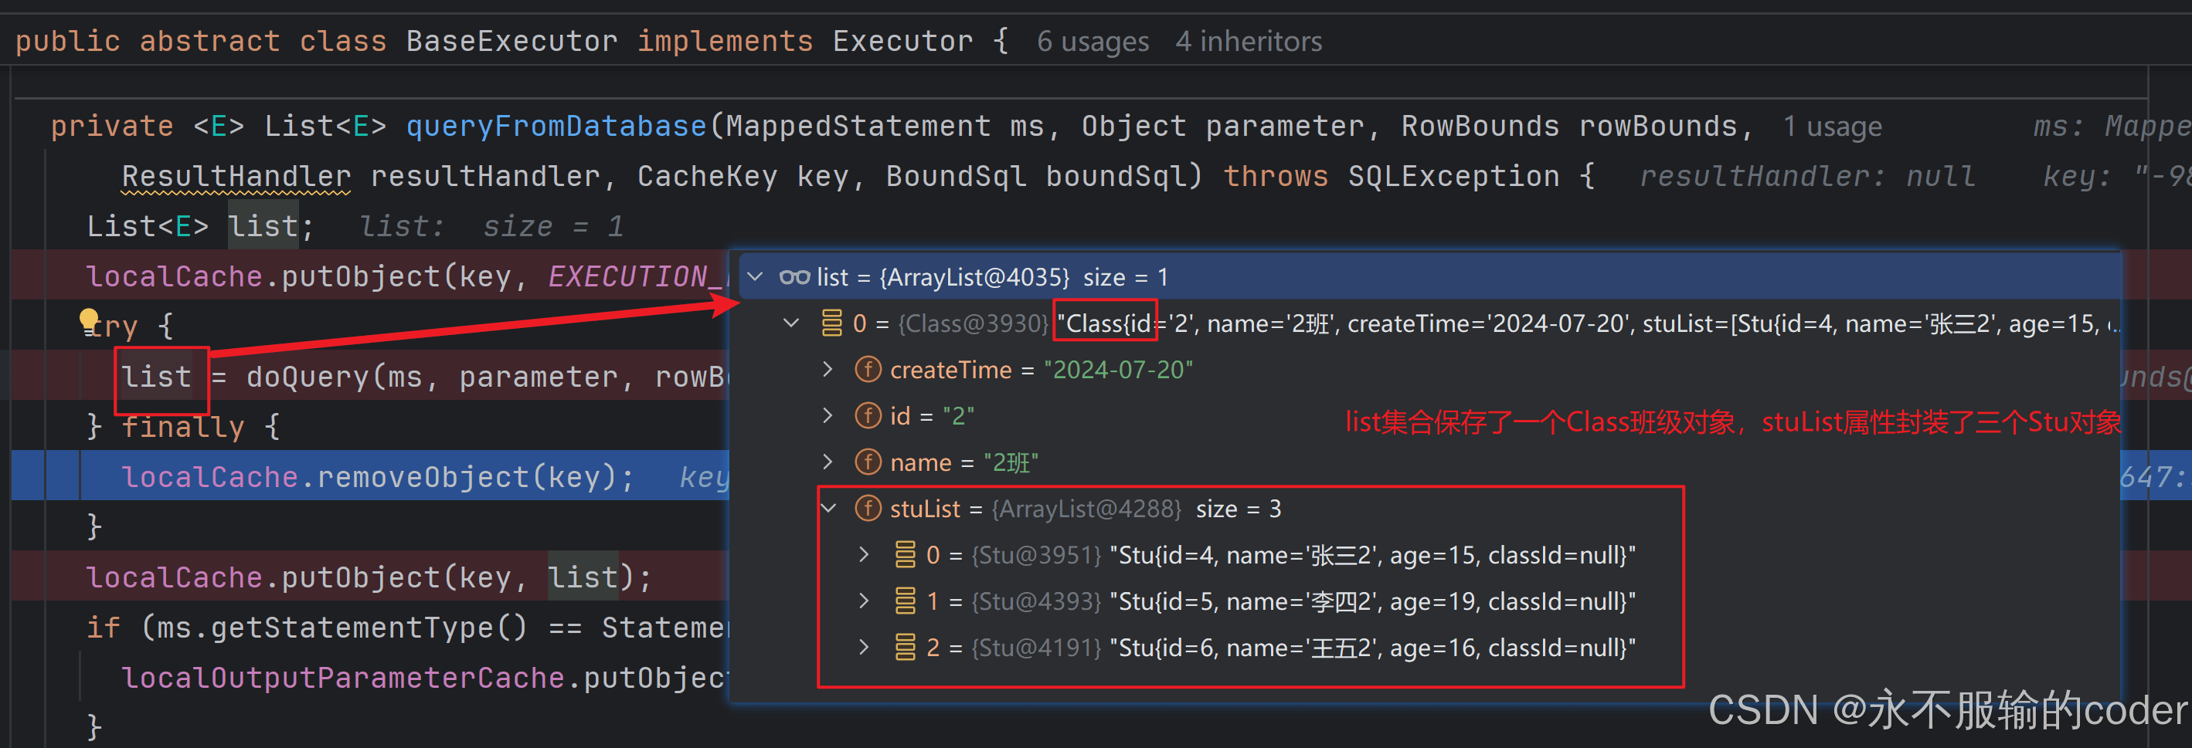The height and width of the screenshot is (748, 2192).
Task: Click the BoundSql boundSql parameter
Action: point(1035,176)
